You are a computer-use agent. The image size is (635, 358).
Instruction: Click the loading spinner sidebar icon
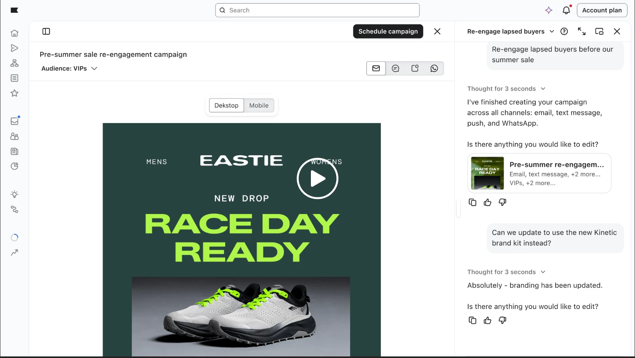click(14, 237)
